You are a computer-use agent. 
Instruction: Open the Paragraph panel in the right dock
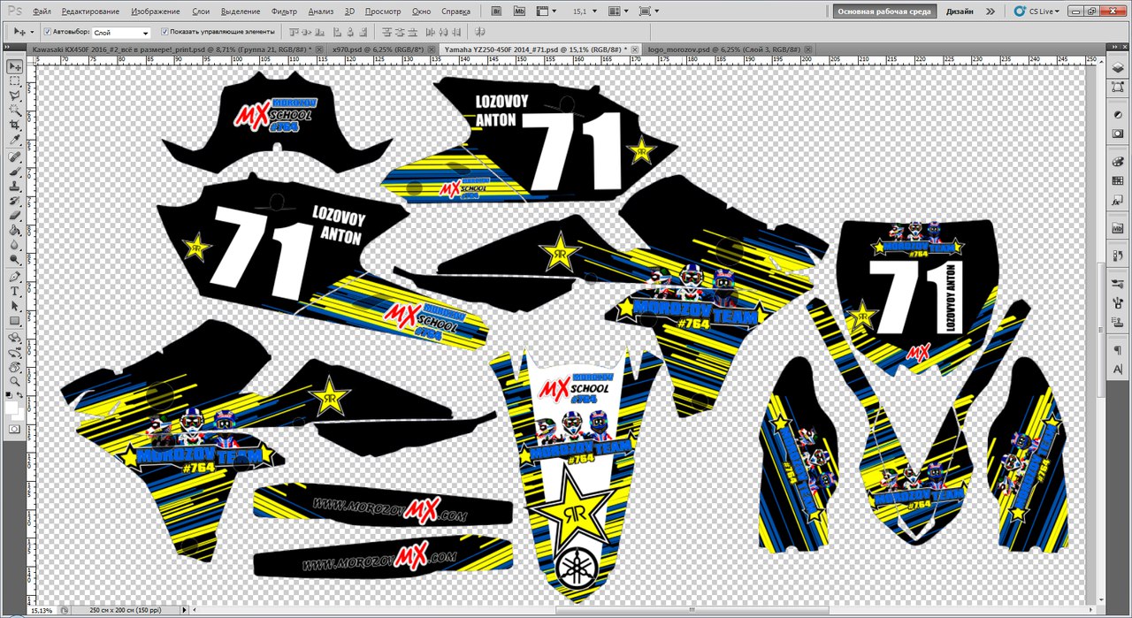tap(1117, 351)
